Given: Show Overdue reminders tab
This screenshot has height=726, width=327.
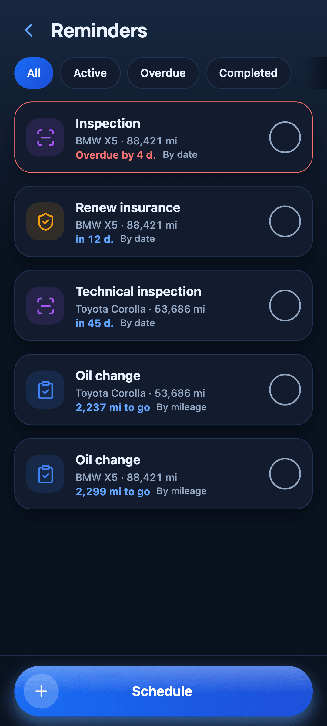Looking at the screenshot, I should (163, 73).
